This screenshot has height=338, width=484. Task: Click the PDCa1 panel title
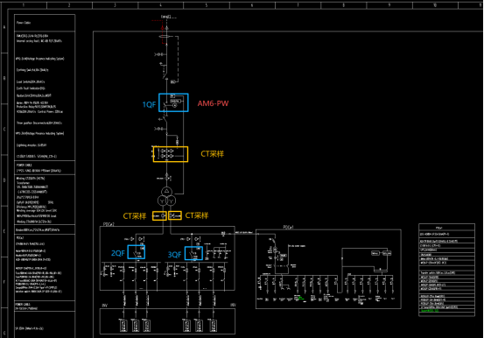click(288, 227)
